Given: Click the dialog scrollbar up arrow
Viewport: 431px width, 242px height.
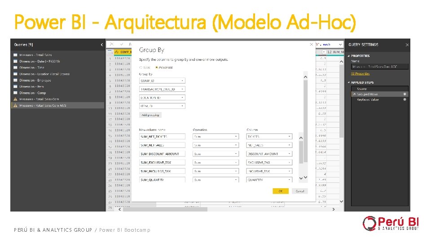Looking at the screenshot, I should pyautogui.click(x=305, y=77).
